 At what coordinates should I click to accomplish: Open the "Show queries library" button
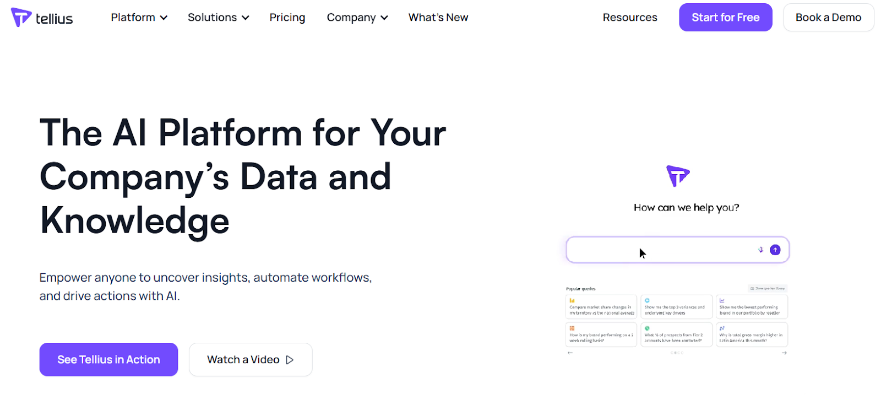(x=768, y=288)
